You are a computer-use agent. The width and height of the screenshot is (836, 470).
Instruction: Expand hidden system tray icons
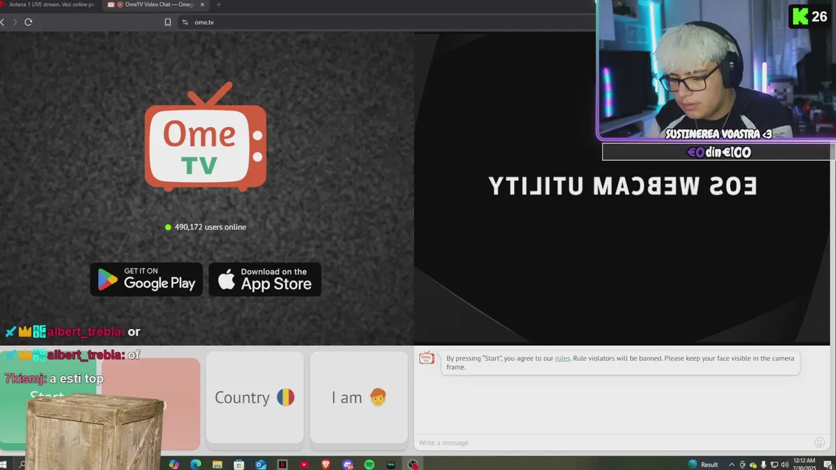tap(731, 465)
